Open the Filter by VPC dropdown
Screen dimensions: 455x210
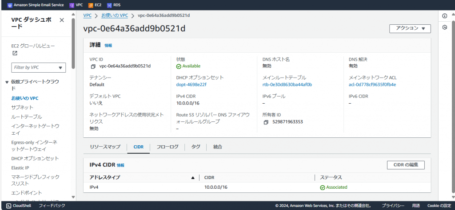click(38, 67)
